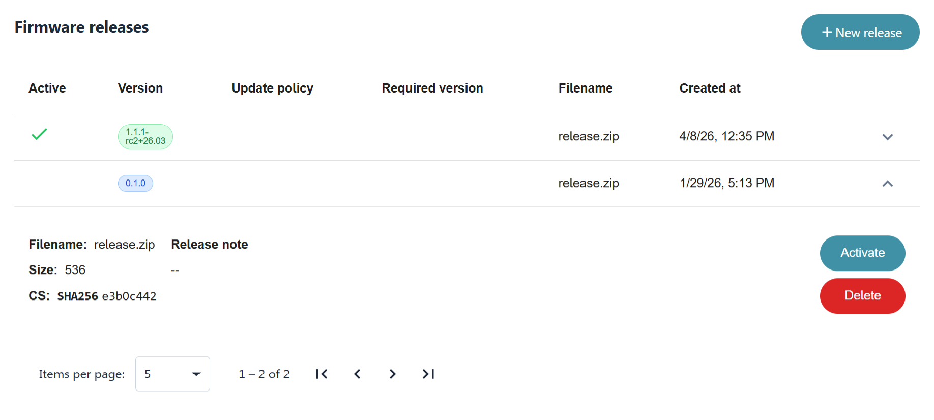Click the SHA256 checksum value e3b0c442
This screenshot has height=420, width=934.
coord(129,296)
